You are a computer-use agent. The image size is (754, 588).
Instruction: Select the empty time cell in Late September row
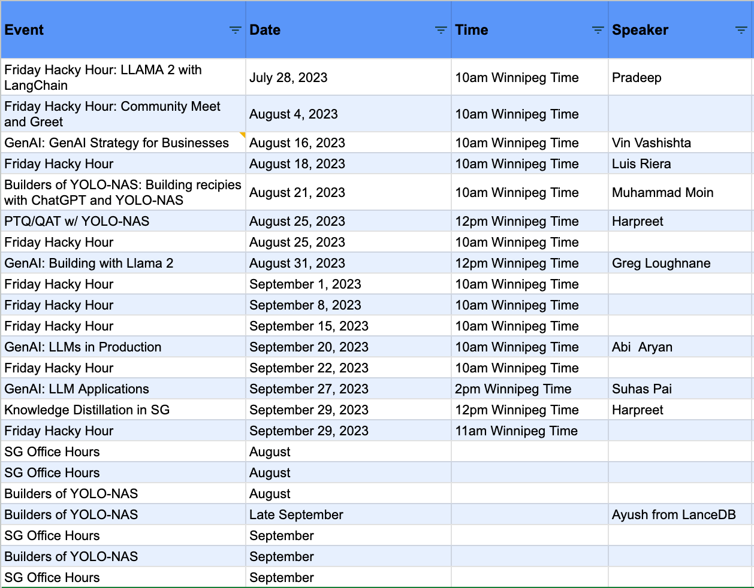pos(530,514)
